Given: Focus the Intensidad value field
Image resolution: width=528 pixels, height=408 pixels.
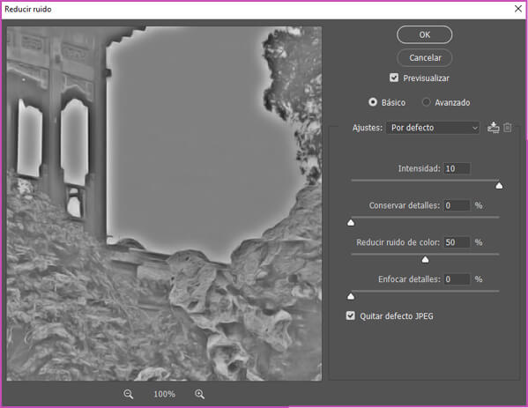Looking at the screenshot, I should click(457, 168).
